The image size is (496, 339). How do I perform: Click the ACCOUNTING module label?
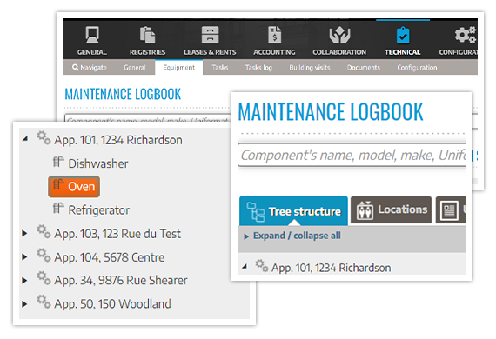274,52
